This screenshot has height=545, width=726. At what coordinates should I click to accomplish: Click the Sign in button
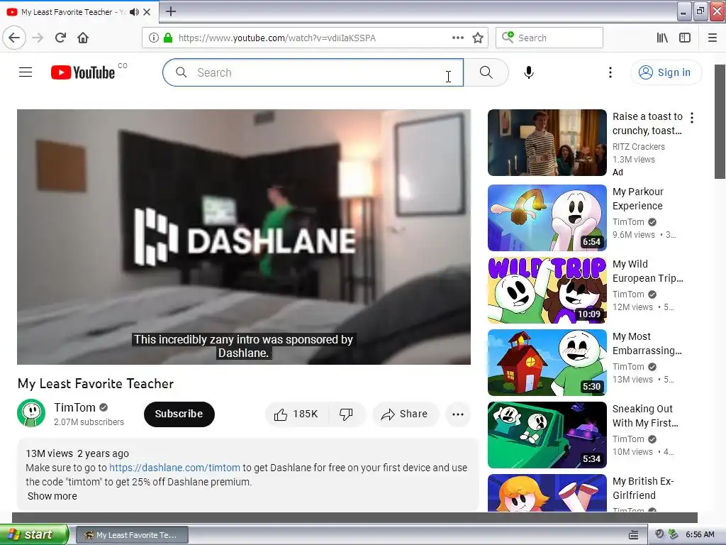[x=666, y=72]
